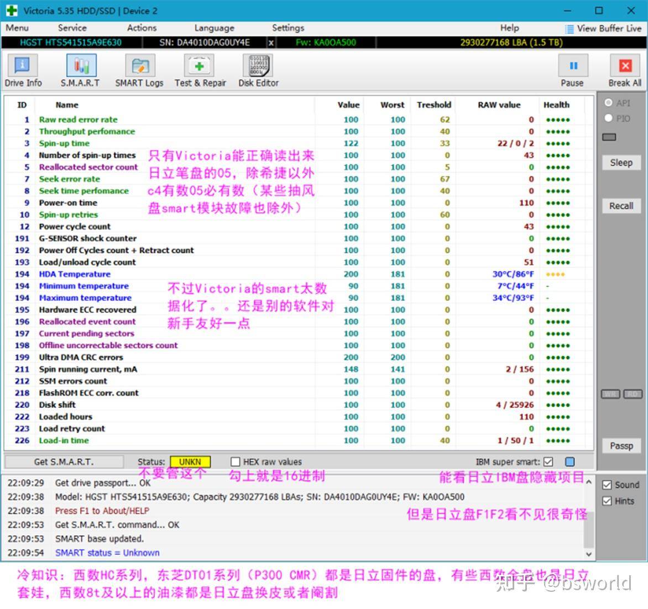Select G-SENSOR shock counter row
Screen dimensions: 648x609
tap(299, 238)
